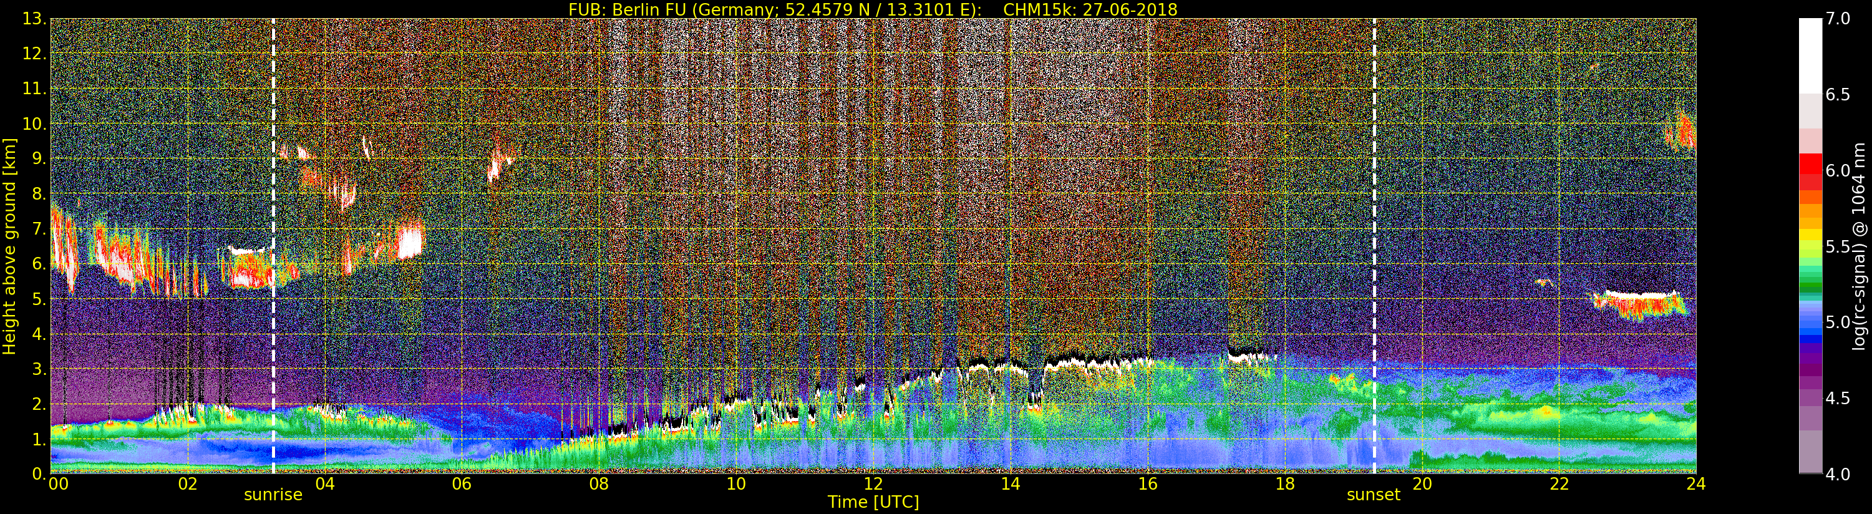Click the '24' time axis tick label
Viewport: 1872px width, 514px height.
(1696, 483)
